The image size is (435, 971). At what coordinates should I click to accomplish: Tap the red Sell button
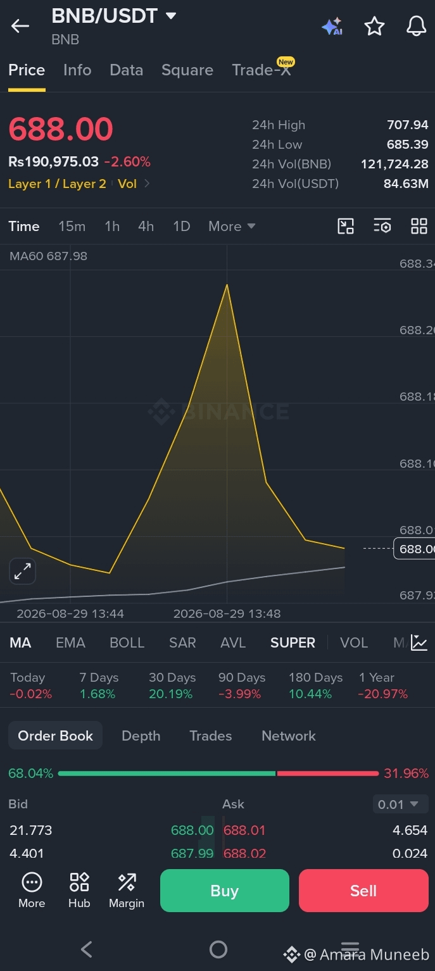[363, 891]
